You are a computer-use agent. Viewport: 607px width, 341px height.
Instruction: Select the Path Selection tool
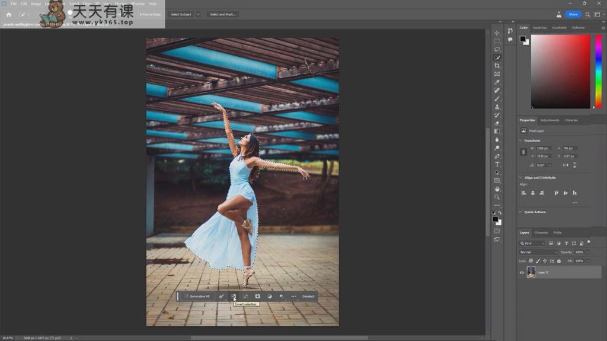coord(497,172)
